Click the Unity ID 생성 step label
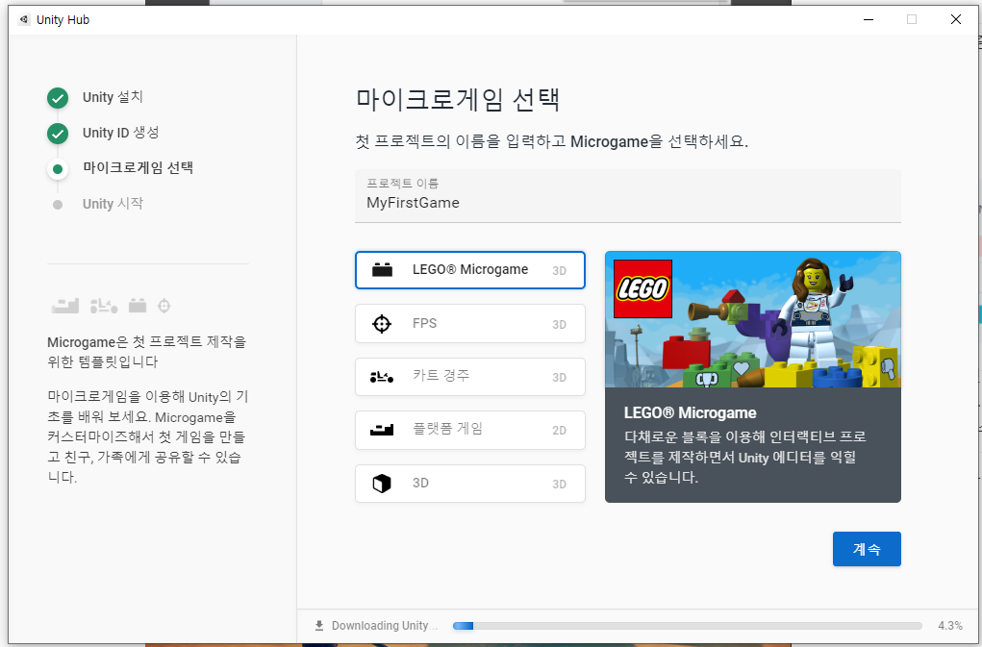The height and width of the screenshot is (647, 982). pyautogui.click(x=121, y=133)
